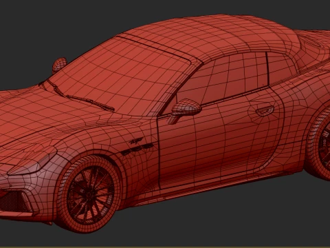Select the front wheel of the car model
The image size is (330, 248).
tap(89, 194)
